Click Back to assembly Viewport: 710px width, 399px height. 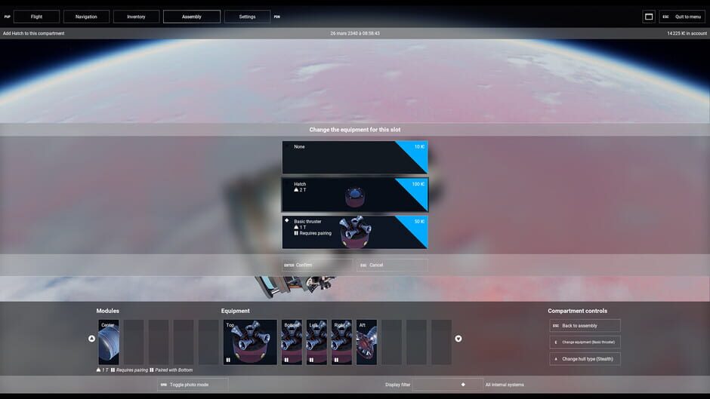pyautogui.click(x=585, y=326)
